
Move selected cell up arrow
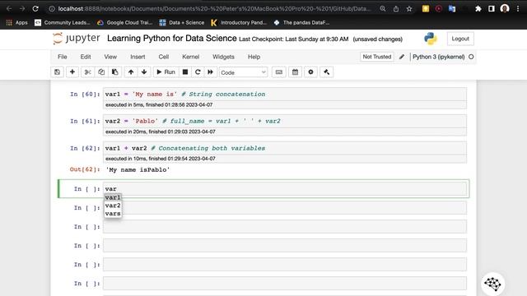pos(131,72)
